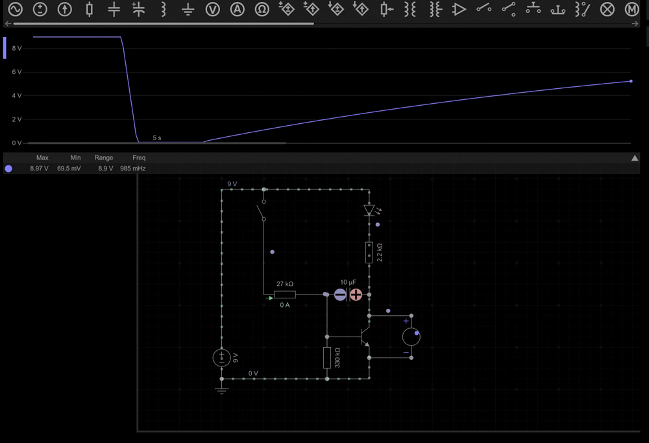Screen dimensions: 649x443
Task: Add an ammeter from the toolbar
Action: [238, 9]
